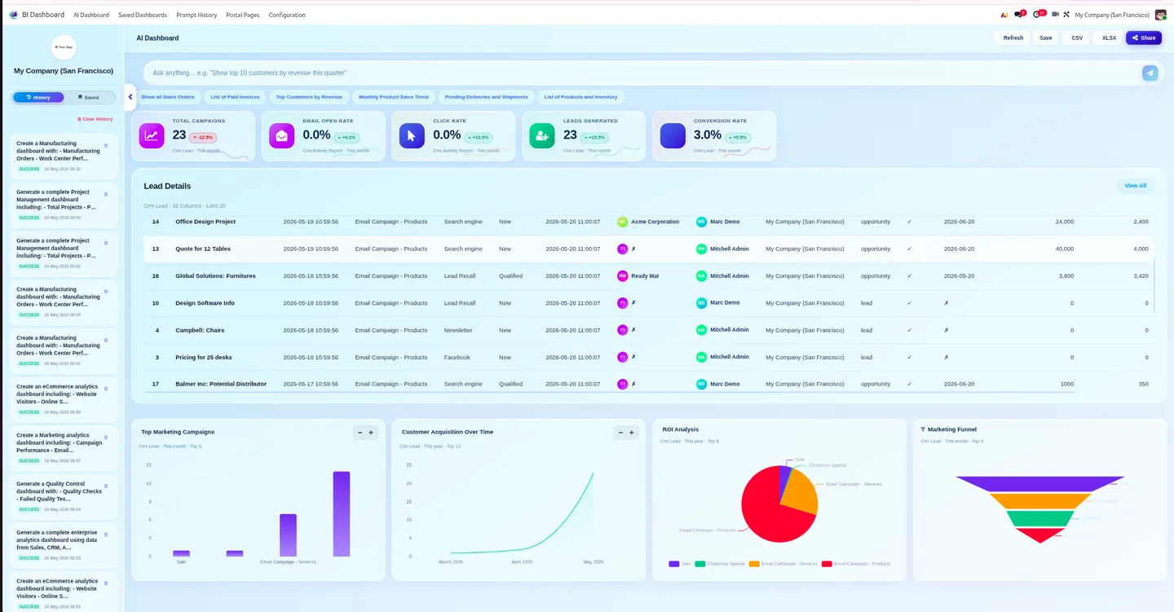Delete the Marketing analytics history entry
Screen dimensions: 1174x612
[106, 438]
